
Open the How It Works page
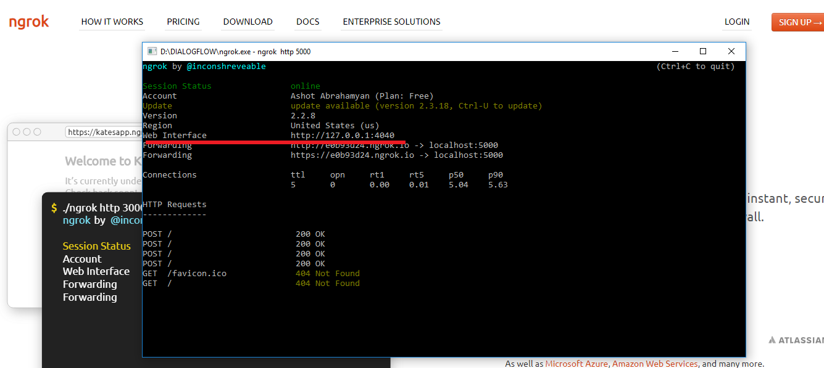coord(112,22)
